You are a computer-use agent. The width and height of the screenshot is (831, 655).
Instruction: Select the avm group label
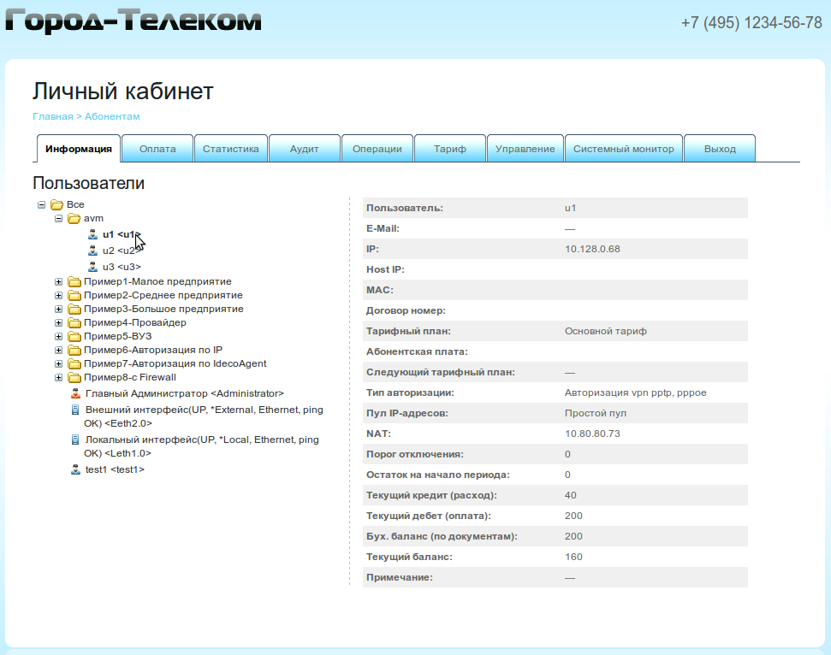click(x=93, y=218)
